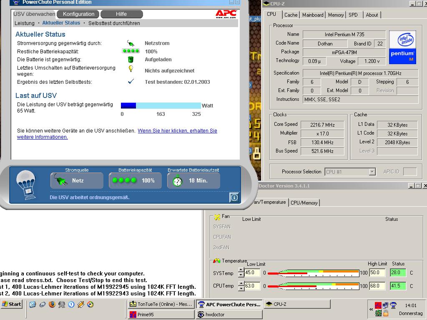Click the green battery icon next to Aufgeladen
Viewport: 427px width, 320px height.
131,59
